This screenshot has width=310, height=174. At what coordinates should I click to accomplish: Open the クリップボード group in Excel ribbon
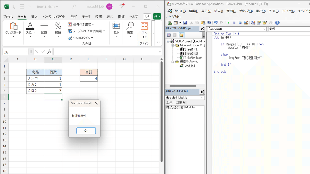click(13, 30)
